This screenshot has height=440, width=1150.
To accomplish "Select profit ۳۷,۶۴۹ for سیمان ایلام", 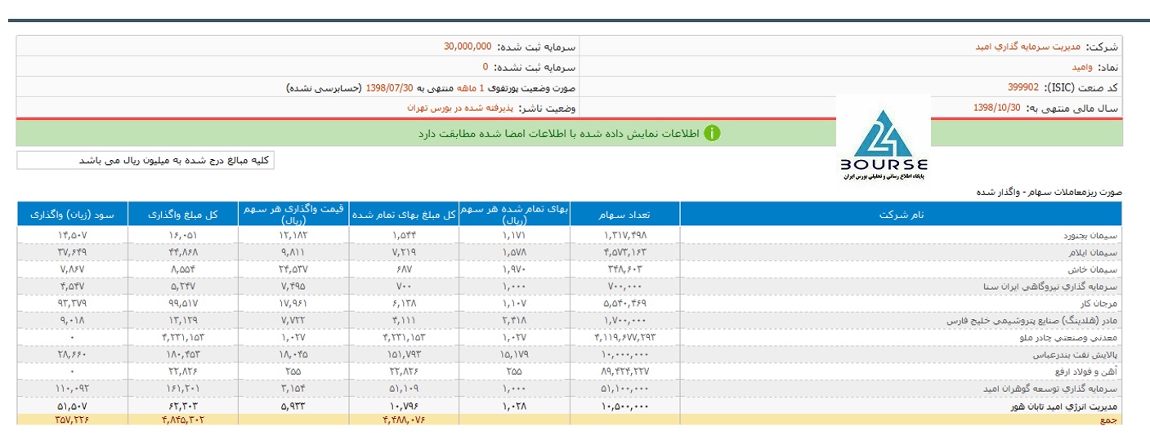I will (72, 252).
